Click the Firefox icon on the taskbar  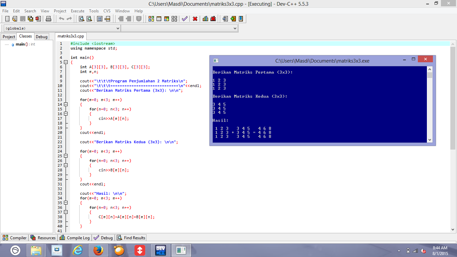(x=98, y=250)
